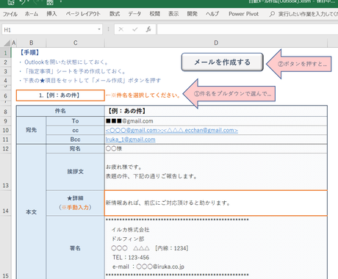The image size is (338, 279).
Task: Open the subject dropdown cell 1.【例：あの件】
Action: point(60,95)
